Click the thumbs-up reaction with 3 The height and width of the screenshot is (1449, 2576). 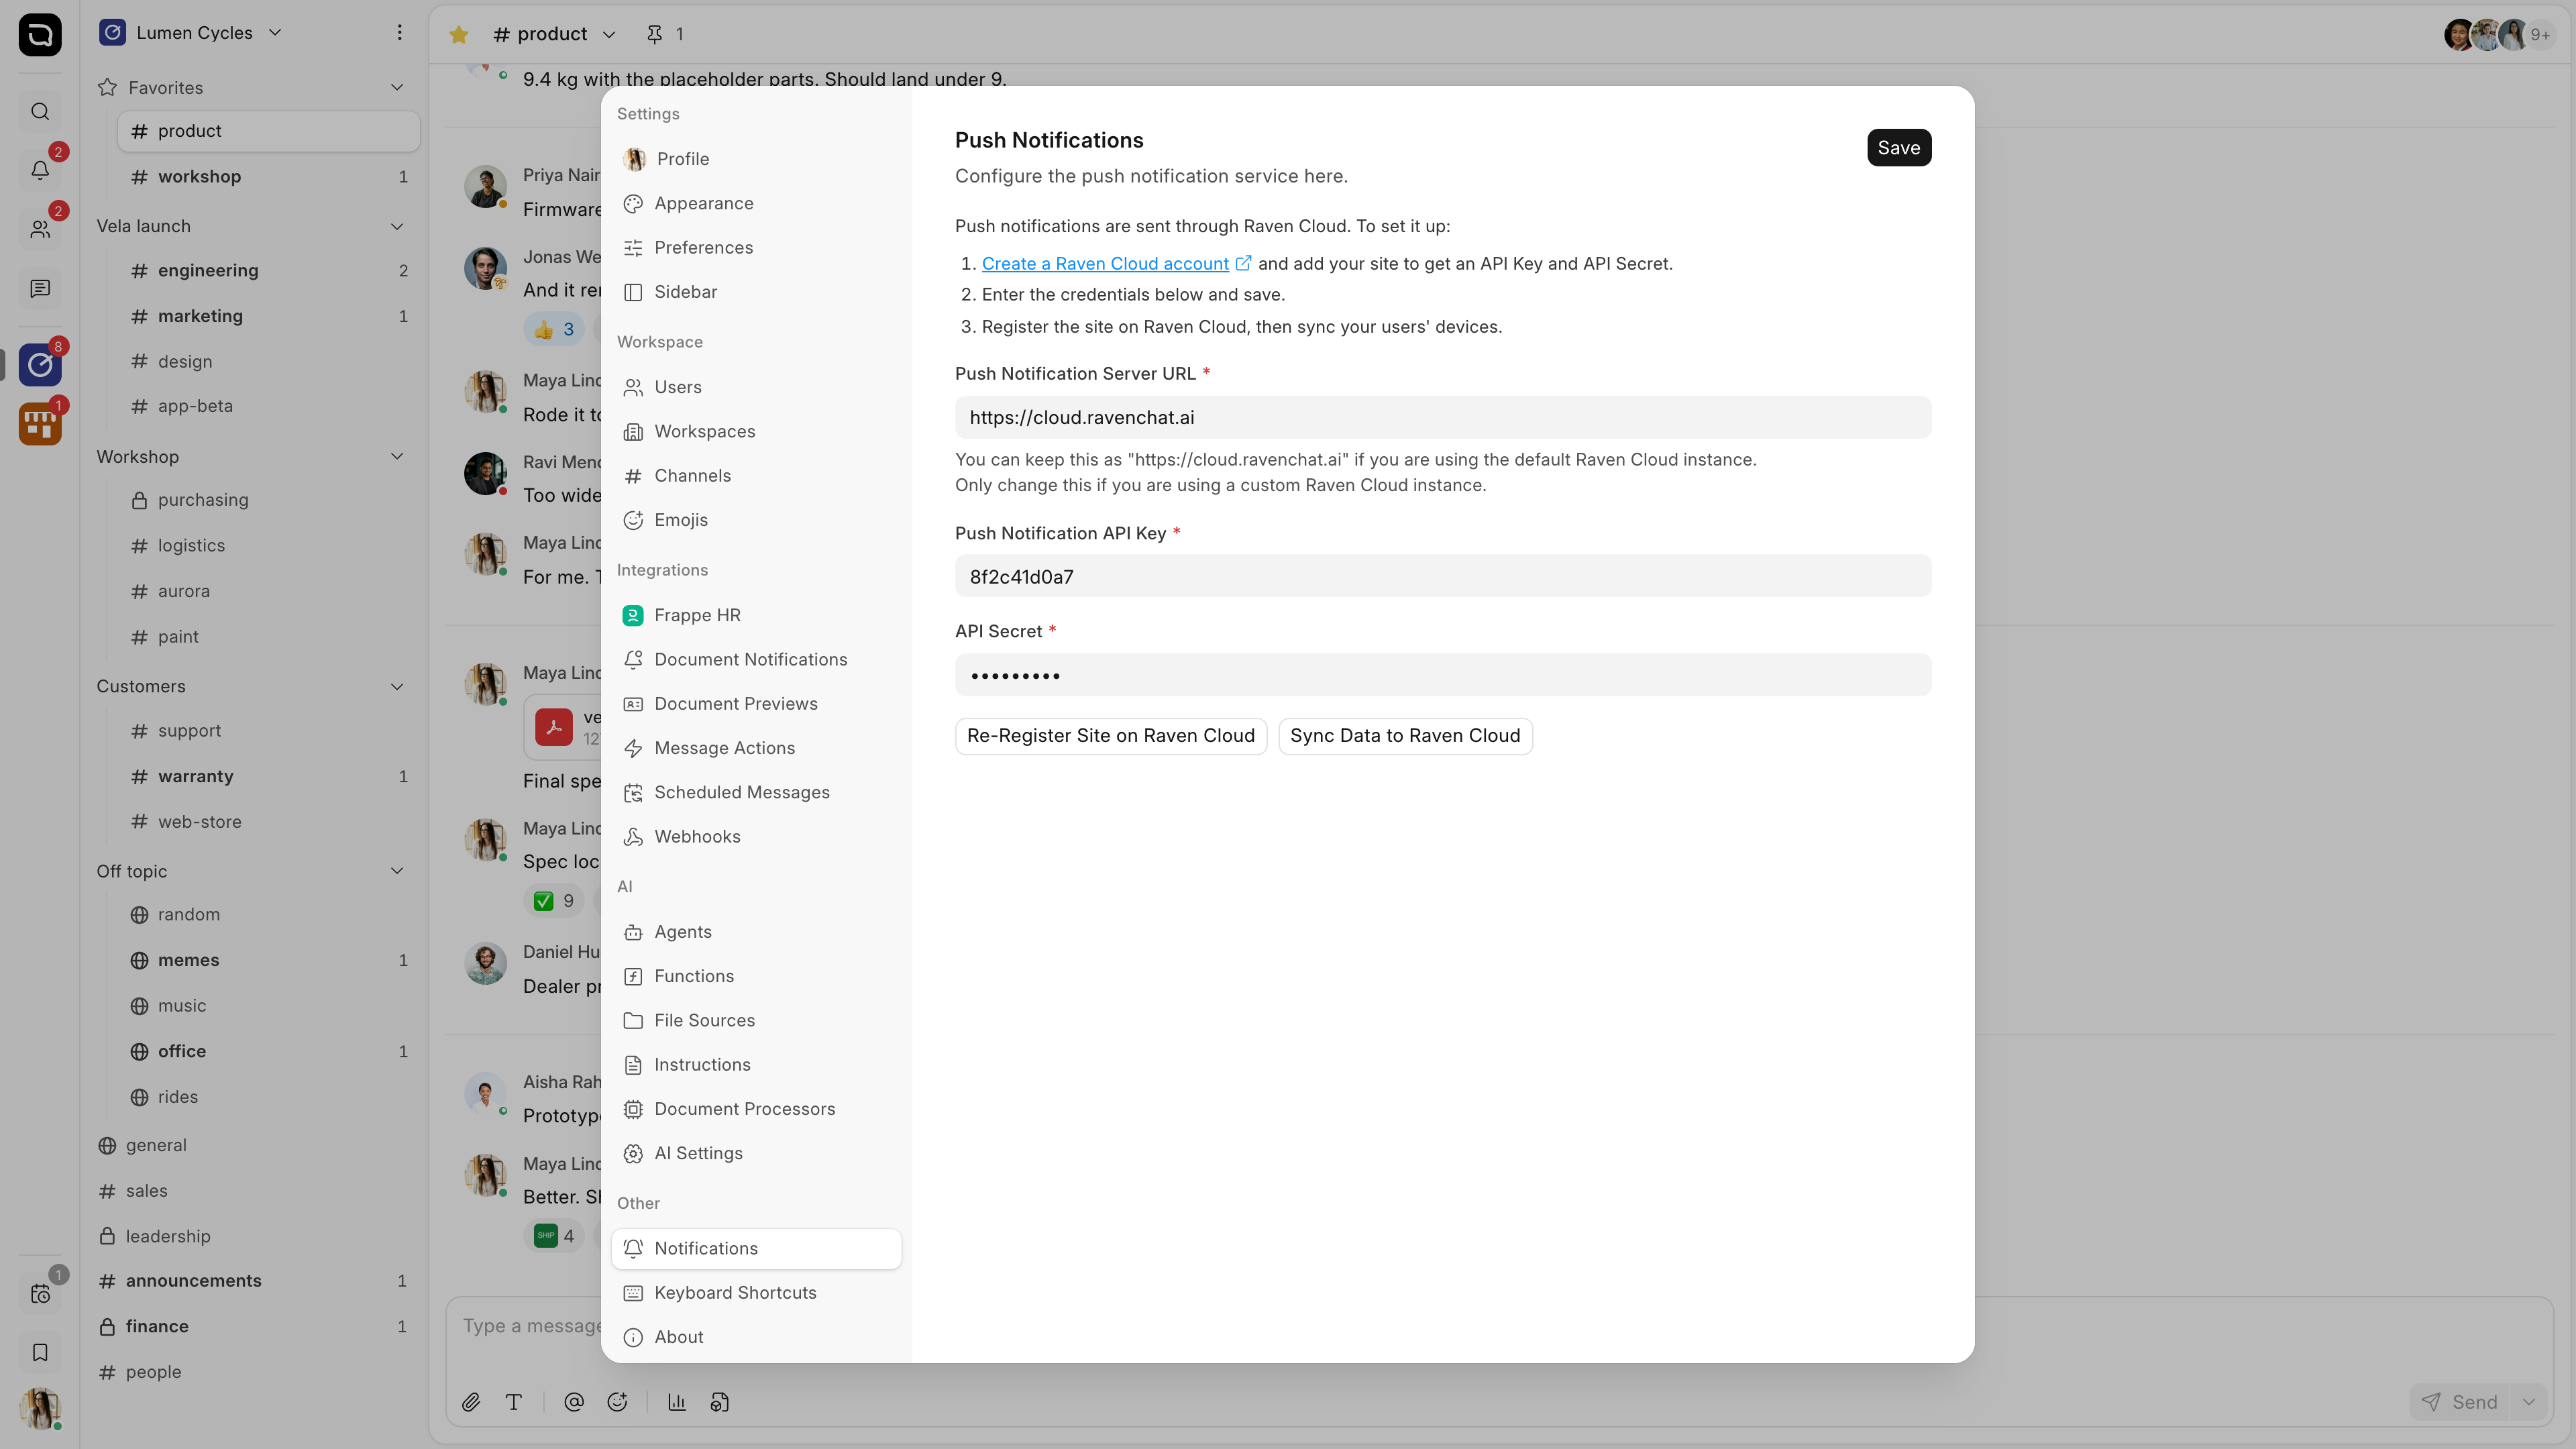554,329
